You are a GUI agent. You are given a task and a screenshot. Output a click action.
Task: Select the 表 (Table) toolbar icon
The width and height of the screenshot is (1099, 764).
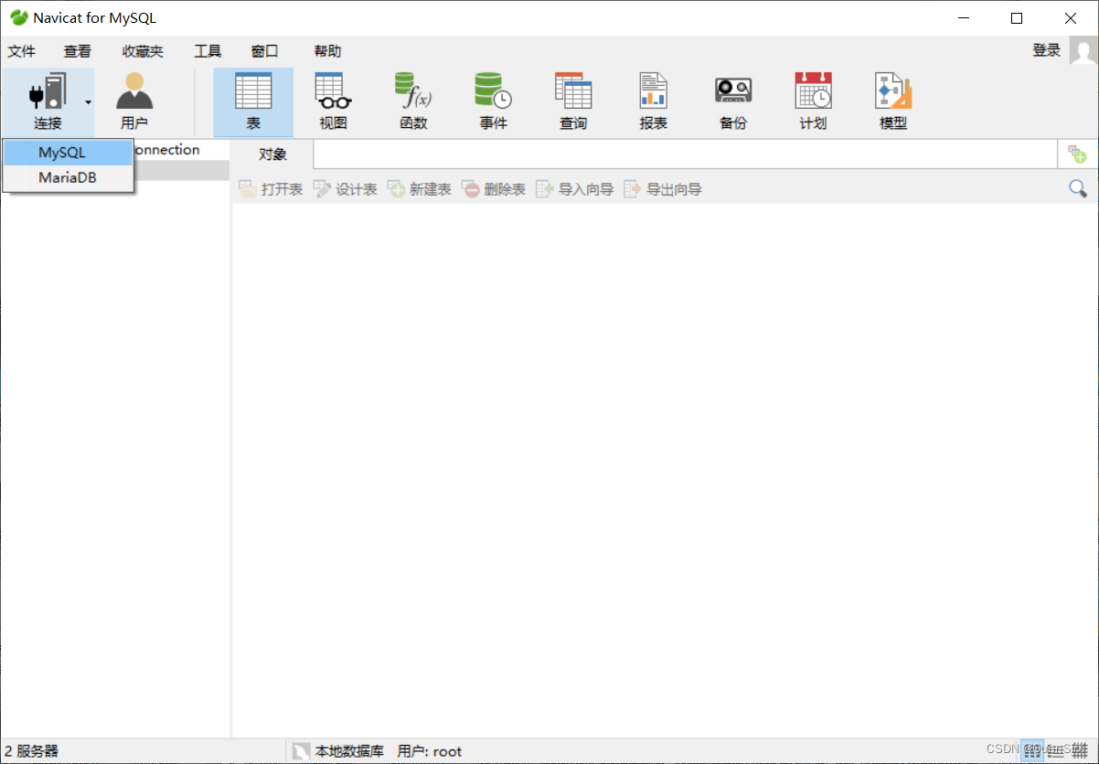tap(253, 101)
